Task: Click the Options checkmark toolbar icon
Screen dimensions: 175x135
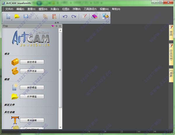Action: [105, 16]
